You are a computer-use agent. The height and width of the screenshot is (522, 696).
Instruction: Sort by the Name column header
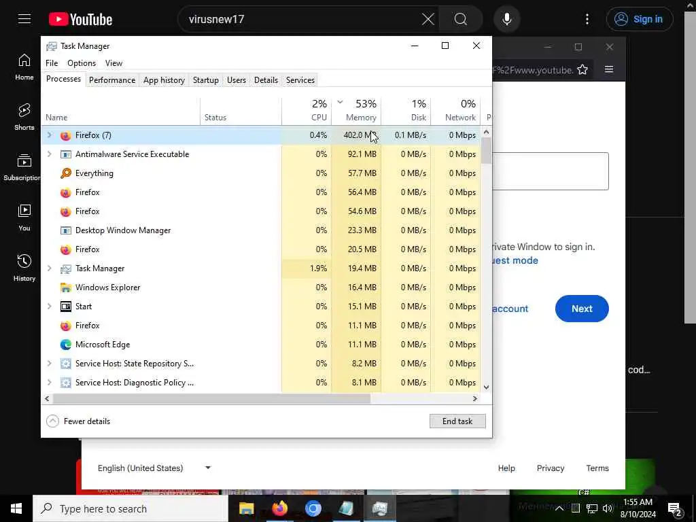tap(122, 111)
